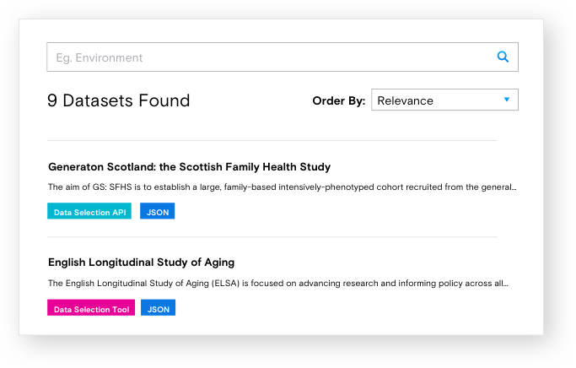Image resolution: width=576 pixels, height=368 pixels.
Task: Click the number 9 in results count
Action: point(52,101)
